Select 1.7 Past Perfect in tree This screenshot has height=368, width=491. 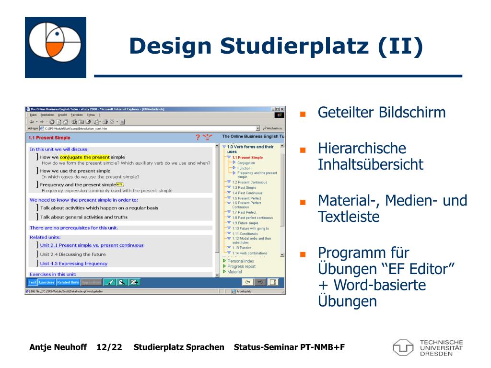point(244,212)
